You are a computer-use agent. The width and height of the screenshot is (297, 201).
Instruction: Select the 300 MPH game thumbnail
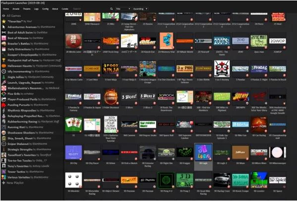click(x=240, y=97)
